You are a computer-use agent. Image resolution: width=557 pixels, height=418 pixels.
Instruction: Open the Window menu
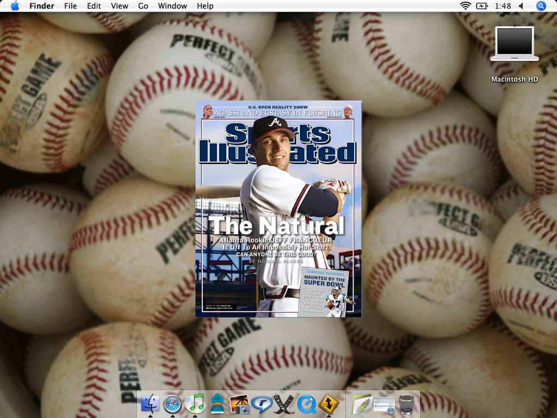[x=172, y=6]
